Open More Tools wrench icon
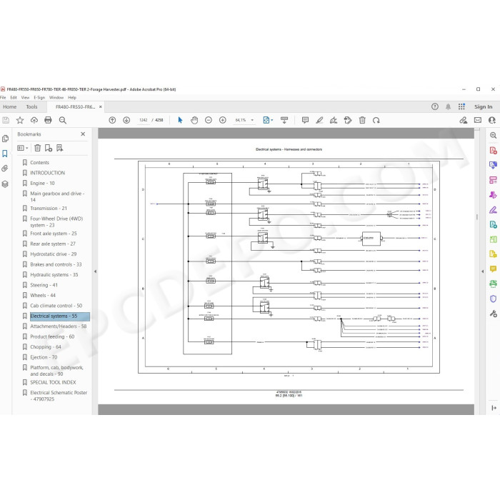Viewport: 500px width, 500px height. coord(493,314)
